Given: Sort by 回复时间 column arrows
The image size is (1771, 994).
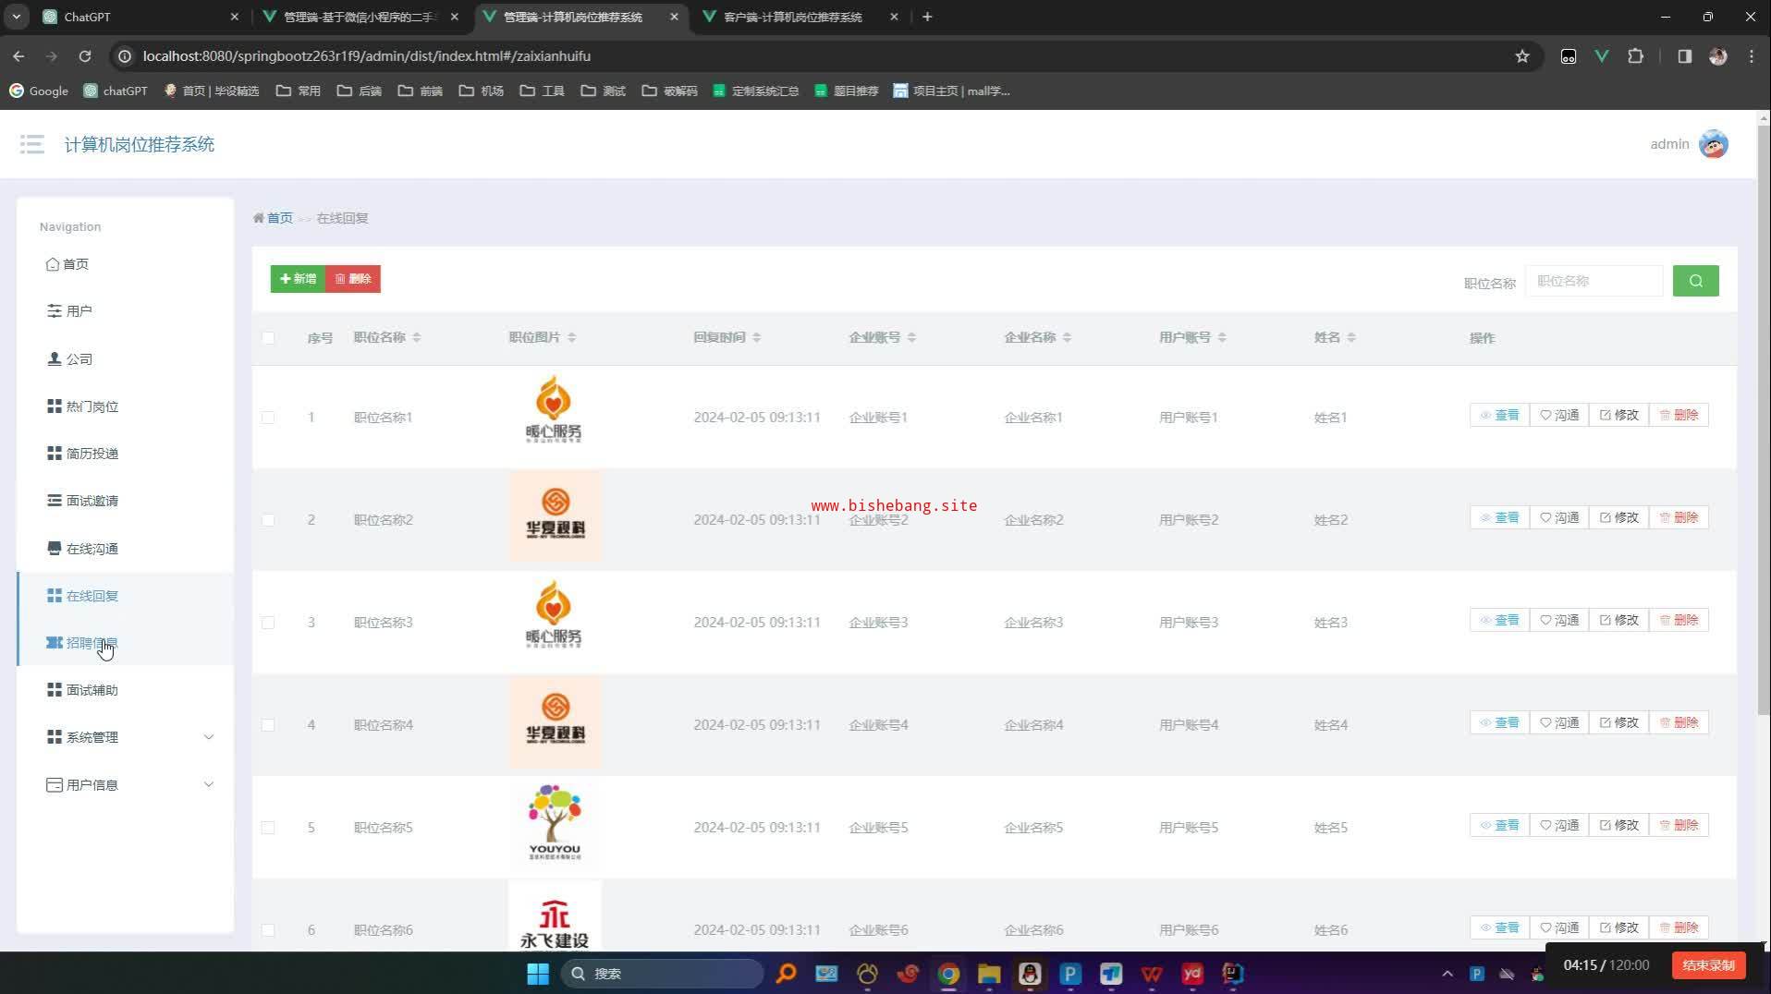Looking at the screenshot, I should click(756, 338).
